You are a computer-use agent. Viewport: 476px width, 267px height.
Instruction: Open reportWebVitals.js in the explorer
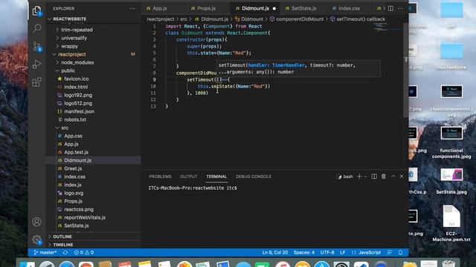pyautogui.click(x=85, y=217)
